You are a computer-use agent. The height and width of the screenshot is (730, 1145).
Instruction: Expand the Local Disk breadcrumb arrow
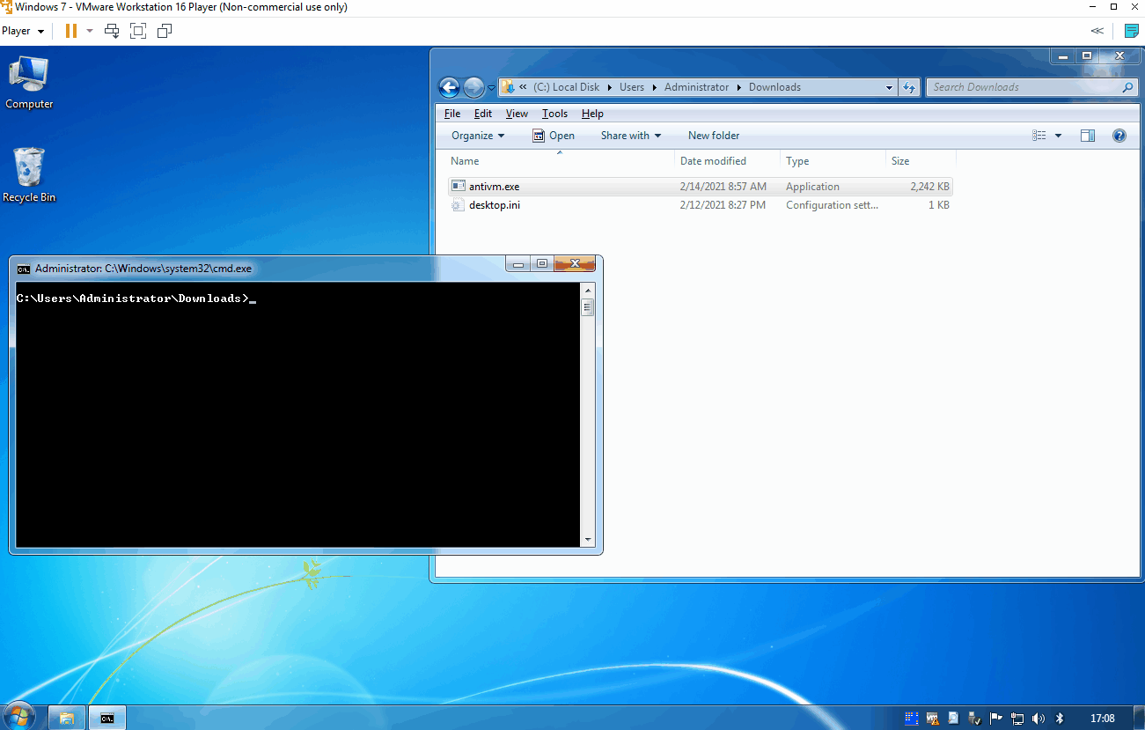[x=609, y=87]
